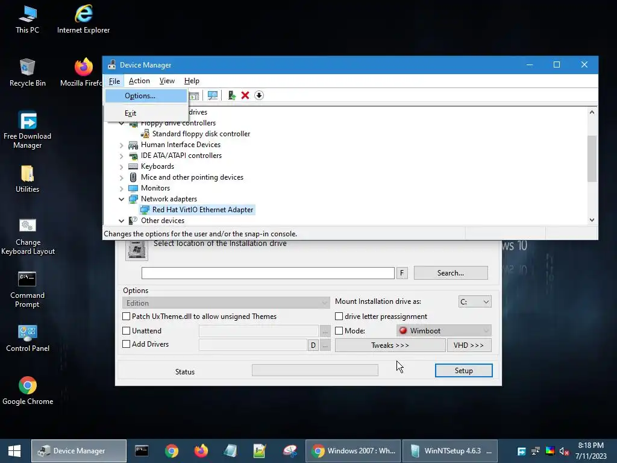Image resolution: width=617 pixels, height=463 pixels.
Task: Choose Exit from File menu
Action: click(146, 113)
